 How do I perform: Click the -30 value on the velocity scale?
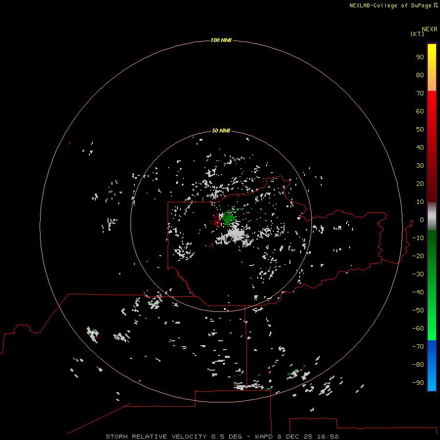pos(418,274)
